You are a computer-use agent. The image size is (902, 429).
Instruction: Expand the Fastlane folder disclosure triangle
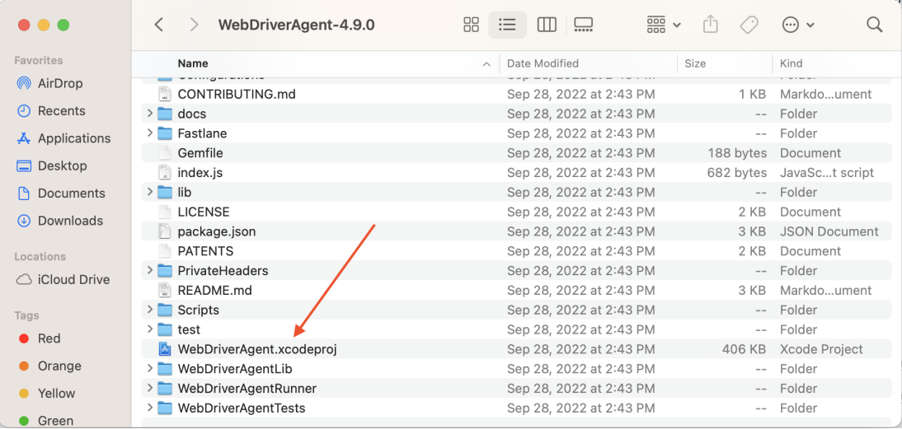click(x=149, y=133)
